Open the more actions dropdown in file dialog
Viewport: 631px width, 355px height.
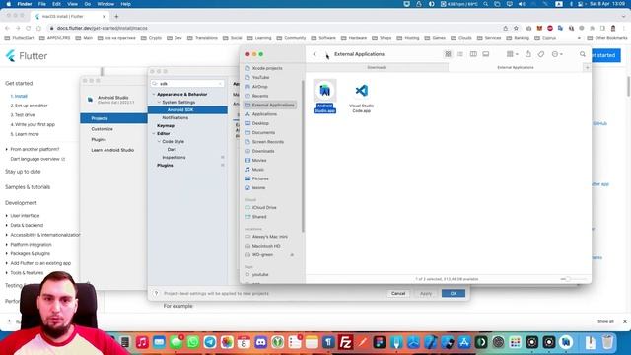tap(557, 54)
